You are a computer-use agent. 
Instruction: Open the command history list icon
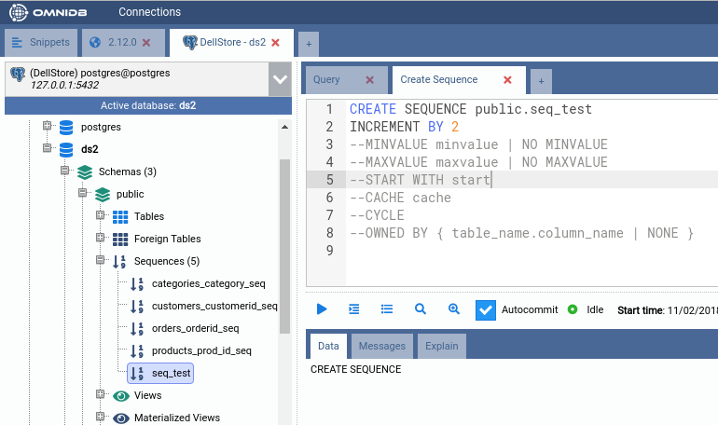pyautogui.click(x=387, y=309)
